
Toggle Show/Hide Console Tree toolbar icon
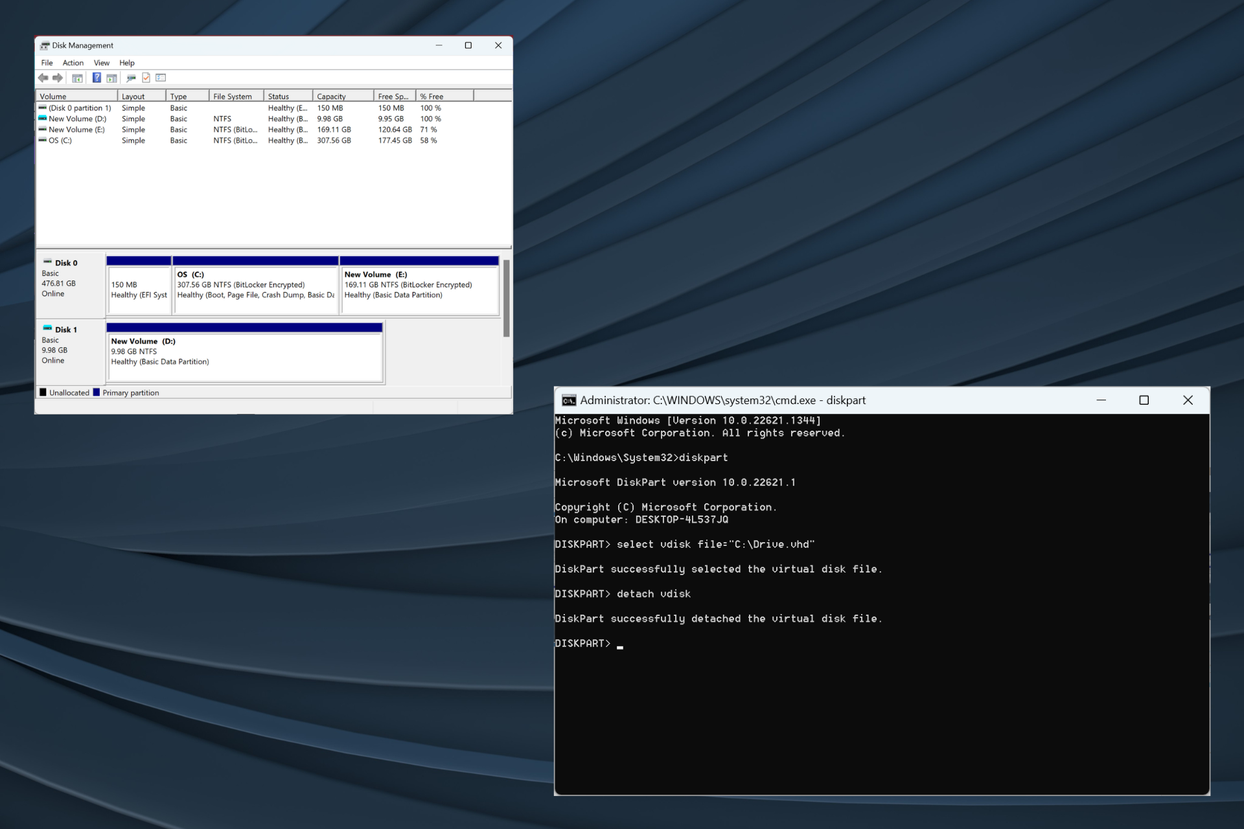(77, 78)
